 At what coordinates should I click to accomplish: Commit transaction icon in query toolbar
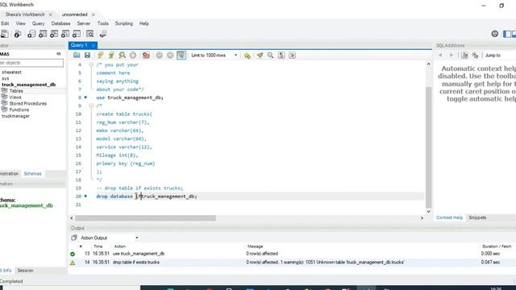coord(160,56)
